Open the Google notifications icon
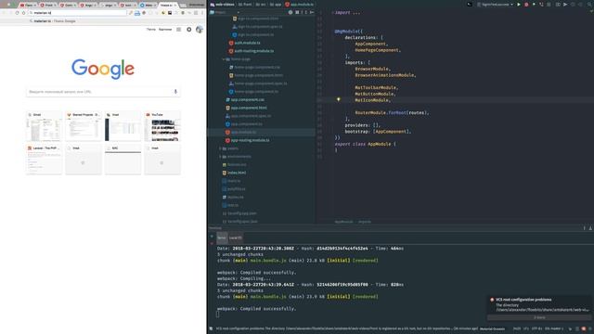Screen dimensions: 594x334 click(188, 29)
